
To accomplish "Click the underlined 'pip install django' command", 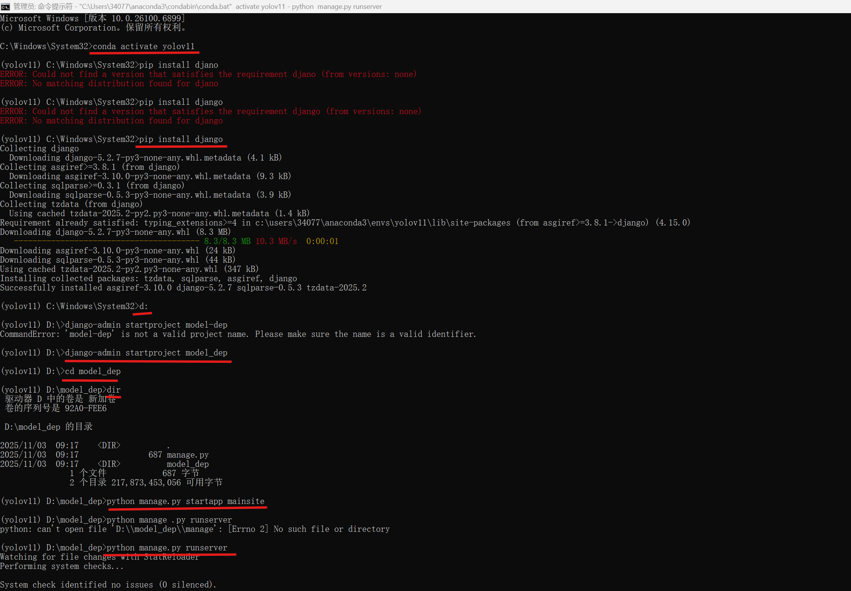I will tap(181, 139).
